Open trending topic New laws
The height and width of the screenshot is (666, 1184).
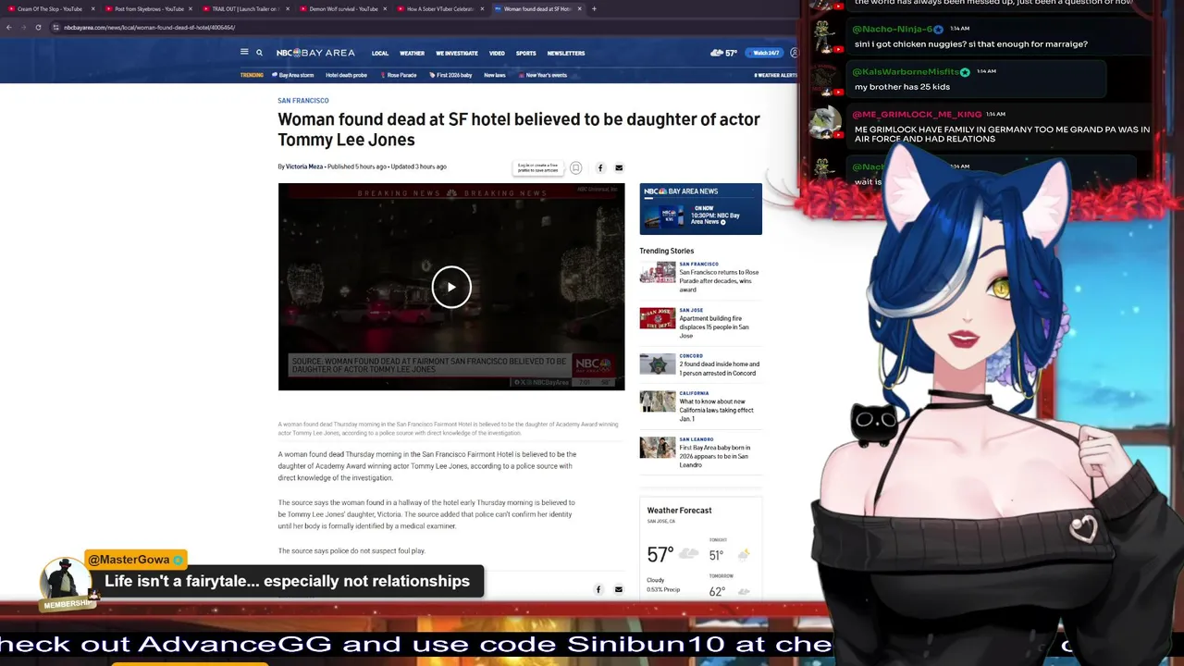pos(495,75)
